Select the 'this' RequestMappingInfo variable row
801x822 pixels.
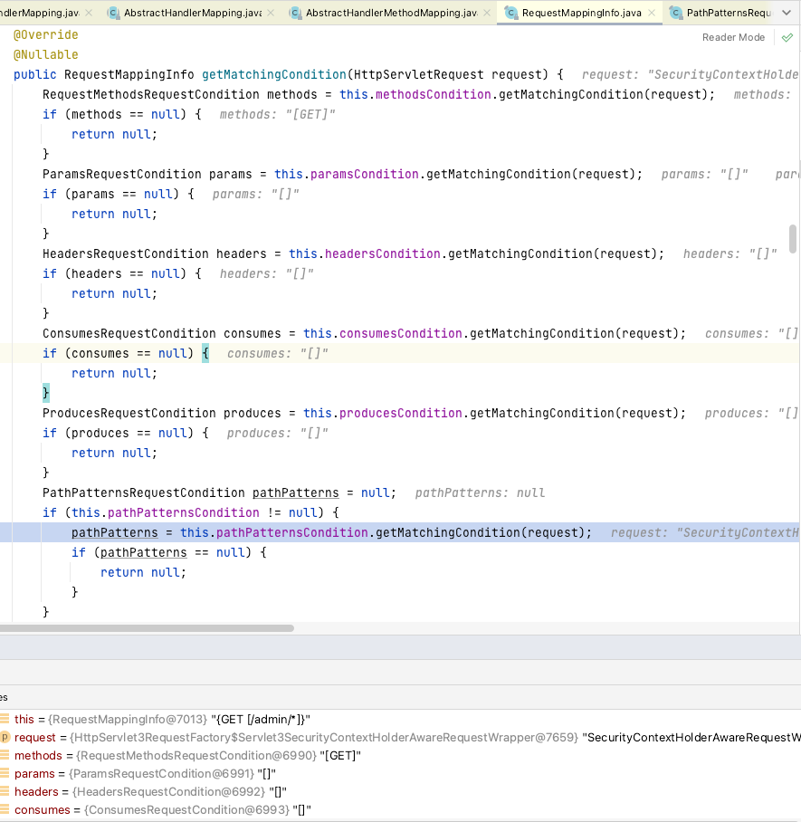163,720
